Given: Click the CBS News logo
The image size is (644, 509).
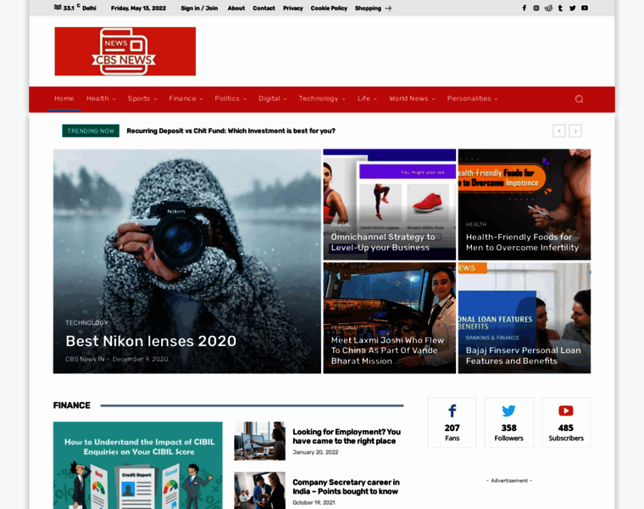Looking at the screenshot, I should pos(125,52).
